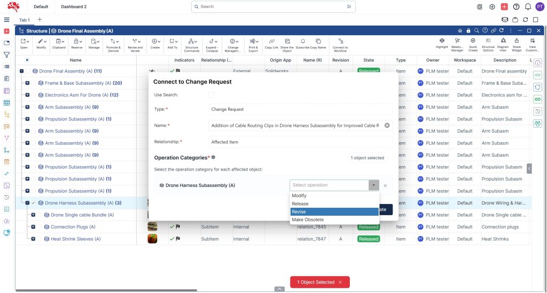The width and height of the screenshot is (547, 293).
Task: Switch to the Dashboard 2 tab
Action: pyautogui.click(x=74, y=6)
